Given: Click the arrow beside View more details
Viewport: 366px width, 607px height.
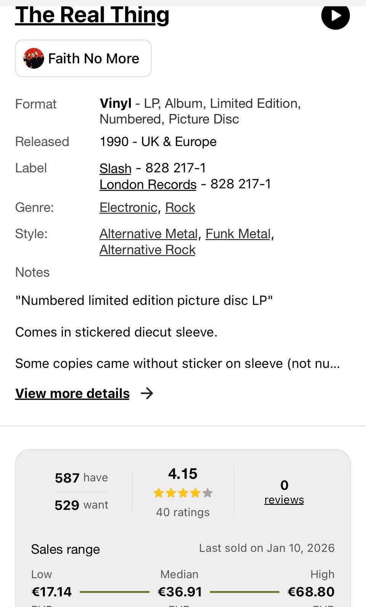Looking at the screenshot, I should pyautogui.click(x=147, y=393).
